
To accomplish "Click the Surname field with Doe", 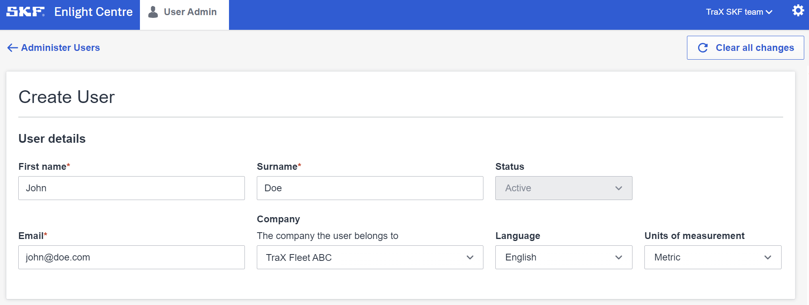I will tap(370, 188).
